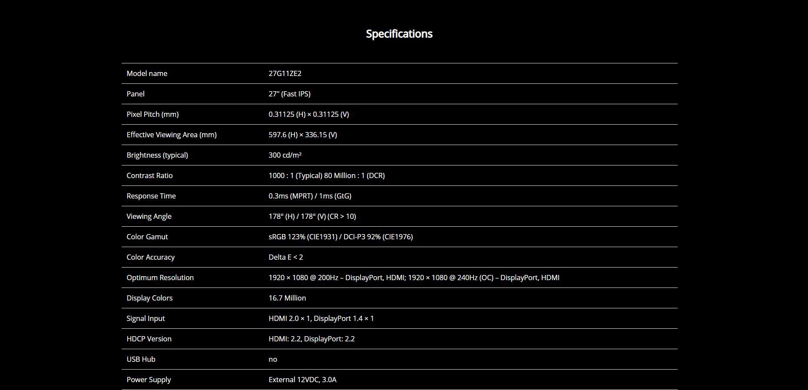This screenshot has height=390, width=808.
Task: Click the Effective Viewing Area (mm) label
Action: tap(172, 135)
